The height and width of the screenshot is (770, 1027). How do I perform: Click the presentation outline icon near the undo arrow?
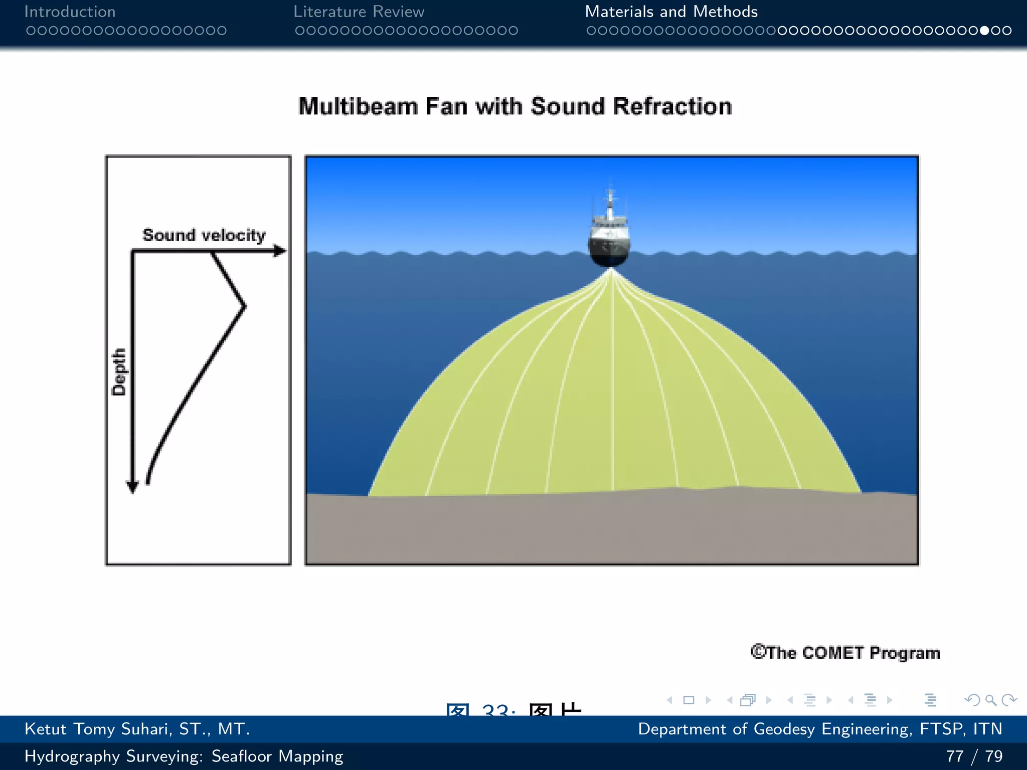coord(931,700)
